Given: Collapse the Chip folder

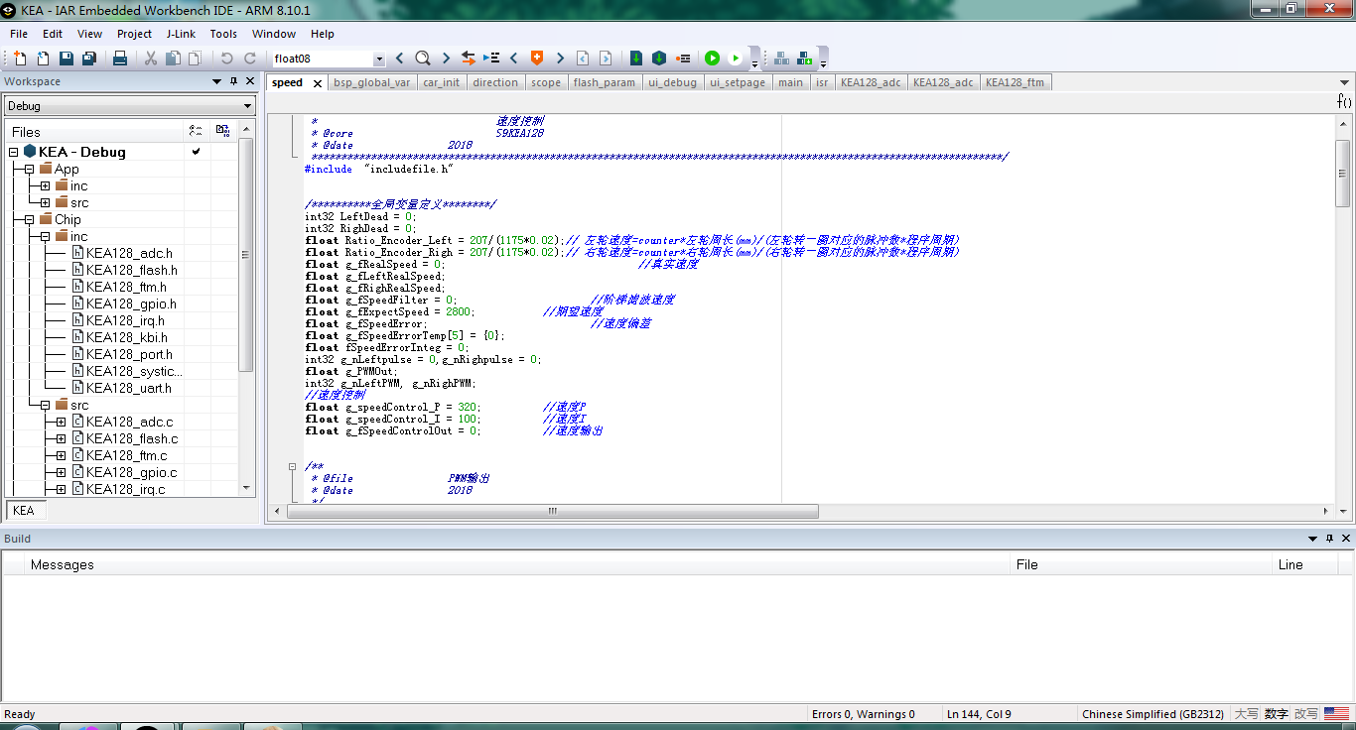Looking at the screenshot, I should 30,220.
